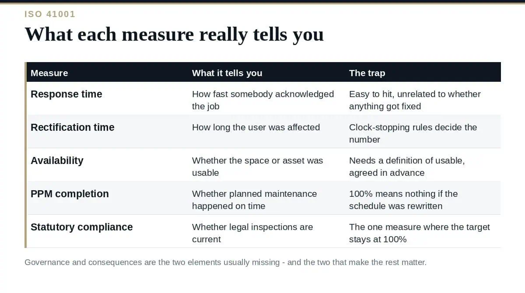
Task: Click 'The trap' column header
Action: coord(367,73)
